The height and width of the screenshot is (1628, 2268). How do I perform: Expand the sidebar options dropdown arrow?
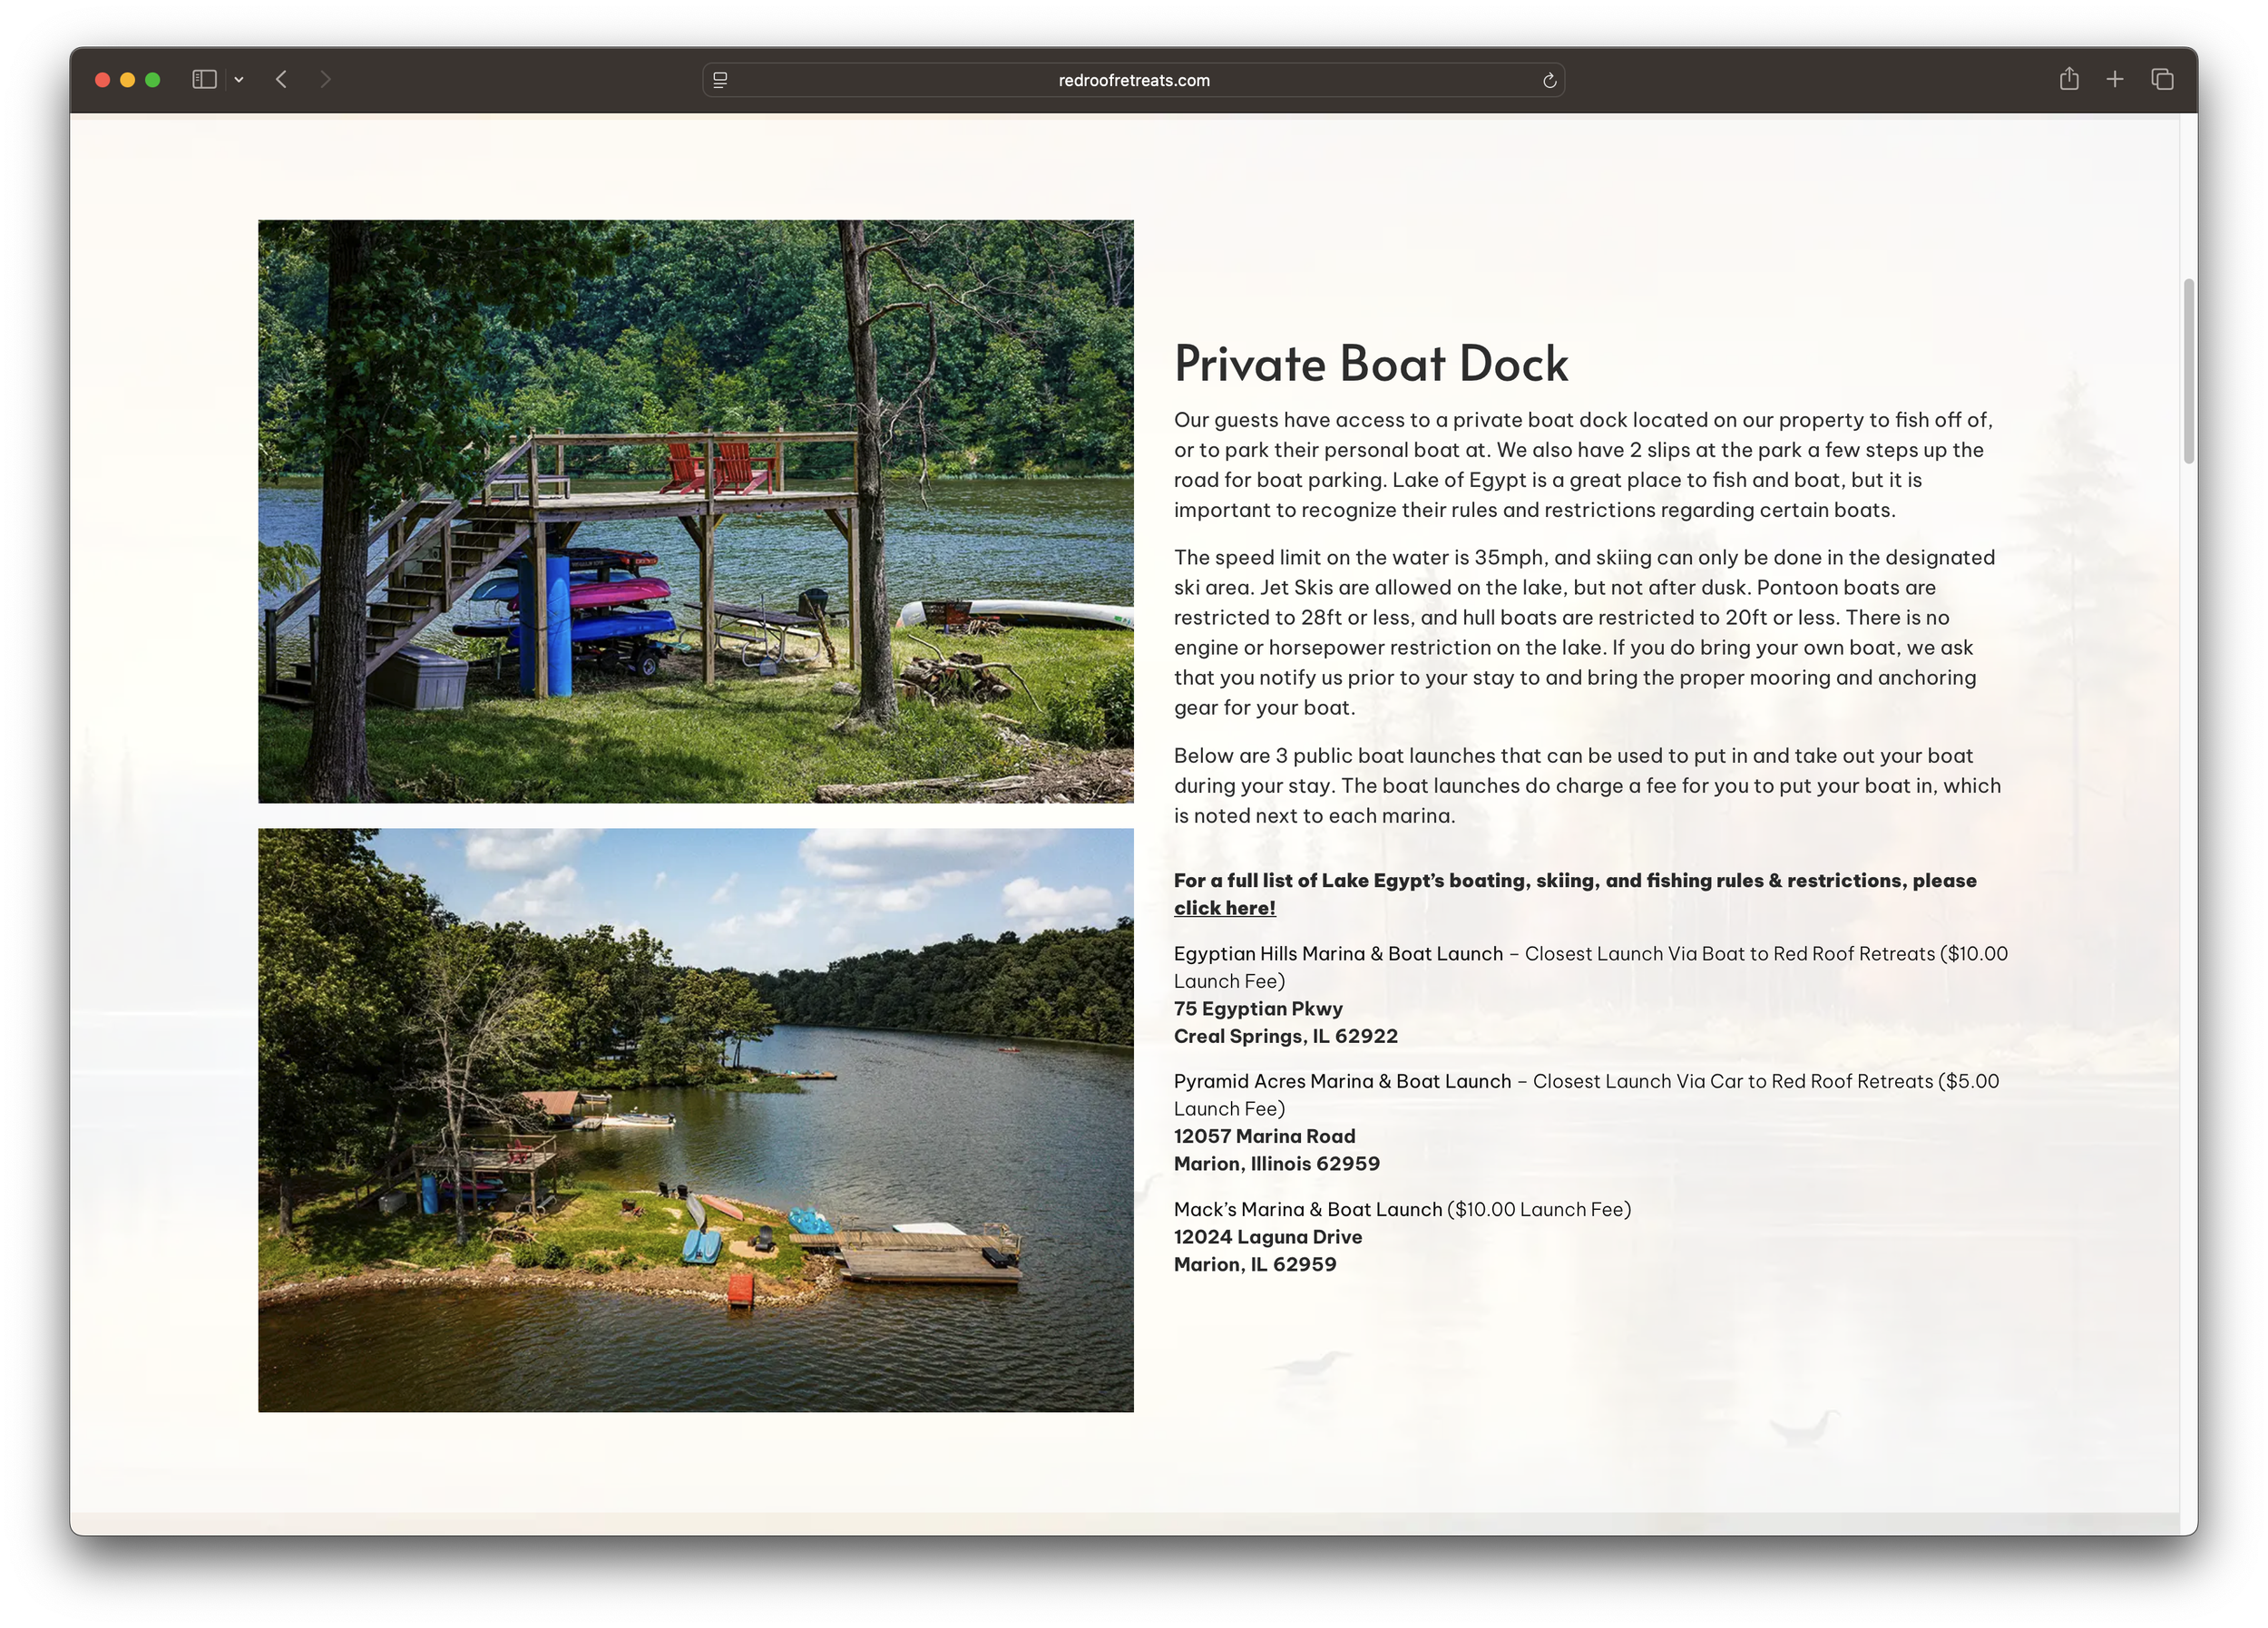[239, 79]
